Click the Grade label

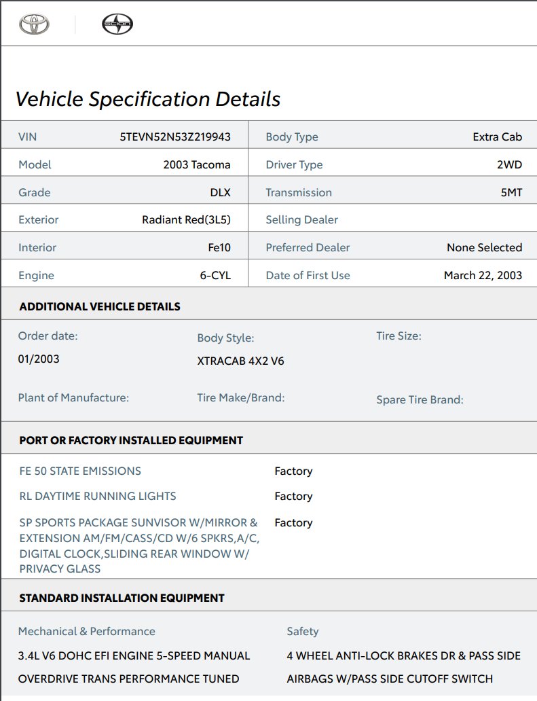click(35, 193)
